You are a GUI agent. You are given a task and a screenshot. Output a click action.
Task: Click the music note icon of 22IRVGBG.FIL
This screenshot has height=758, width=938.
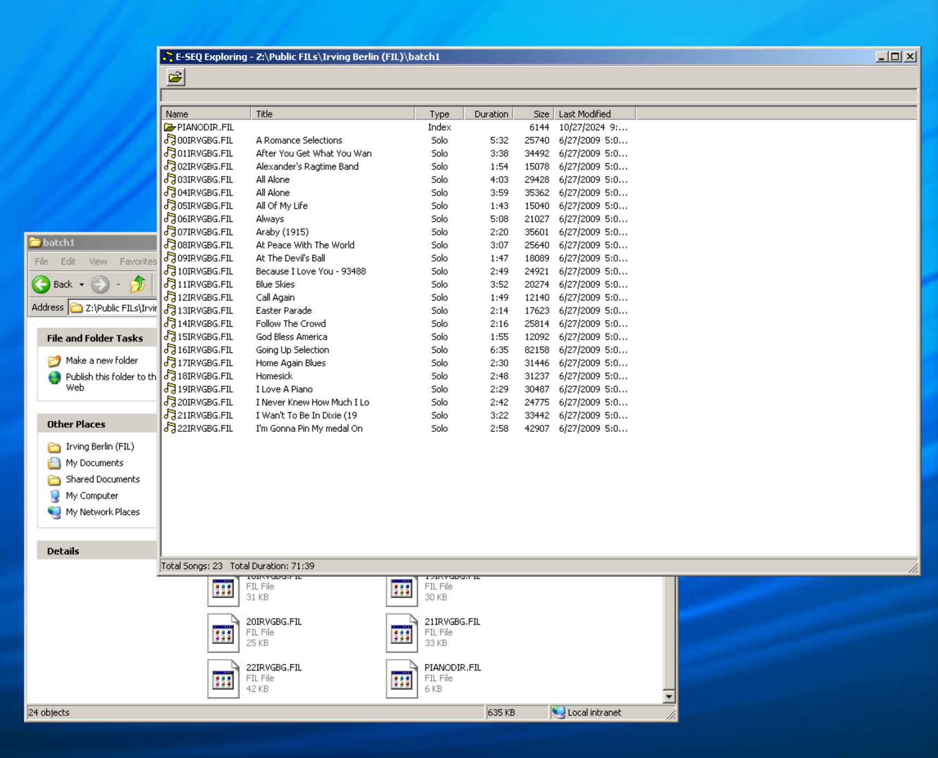(x=170, y=428)
